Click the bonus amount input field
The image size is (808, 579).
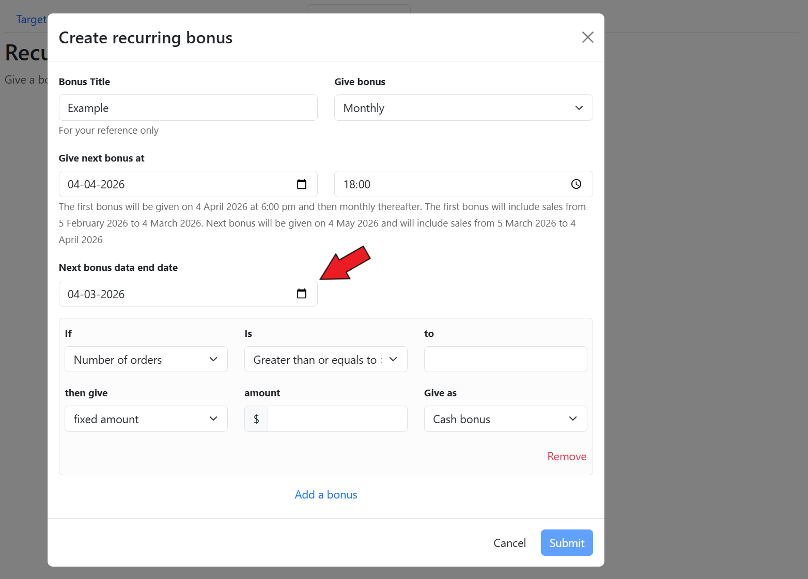tap(337, 419)
